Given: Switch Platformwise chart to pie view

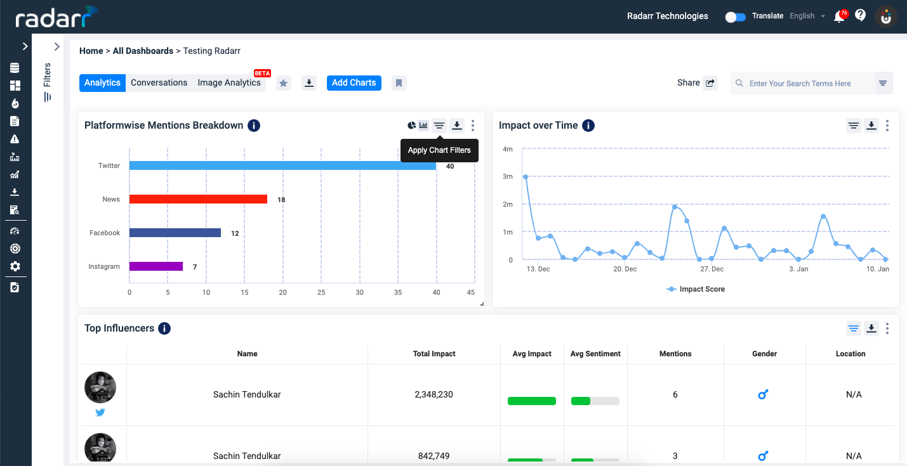Looking at the screenshot, I should pos(411,126).
